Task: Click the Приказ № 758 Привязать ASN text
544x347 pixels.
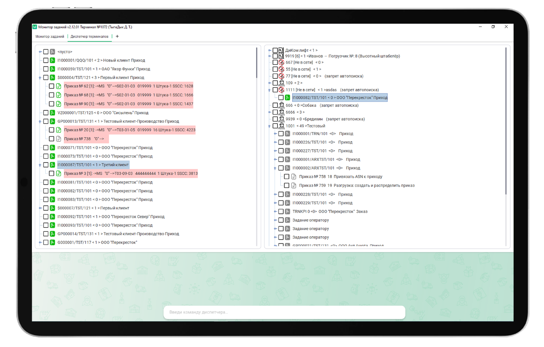Action: point(341,176)
